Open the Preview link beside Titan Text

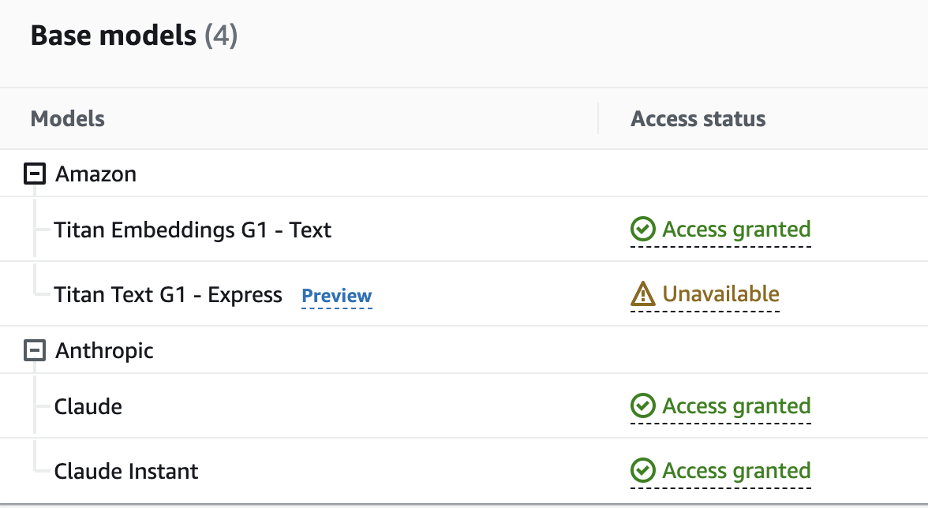point(337,296)
